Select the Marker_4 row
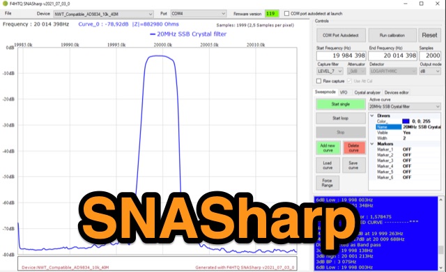Image resolution: width=446 pixels, height=272 pixels. (408, 166)
